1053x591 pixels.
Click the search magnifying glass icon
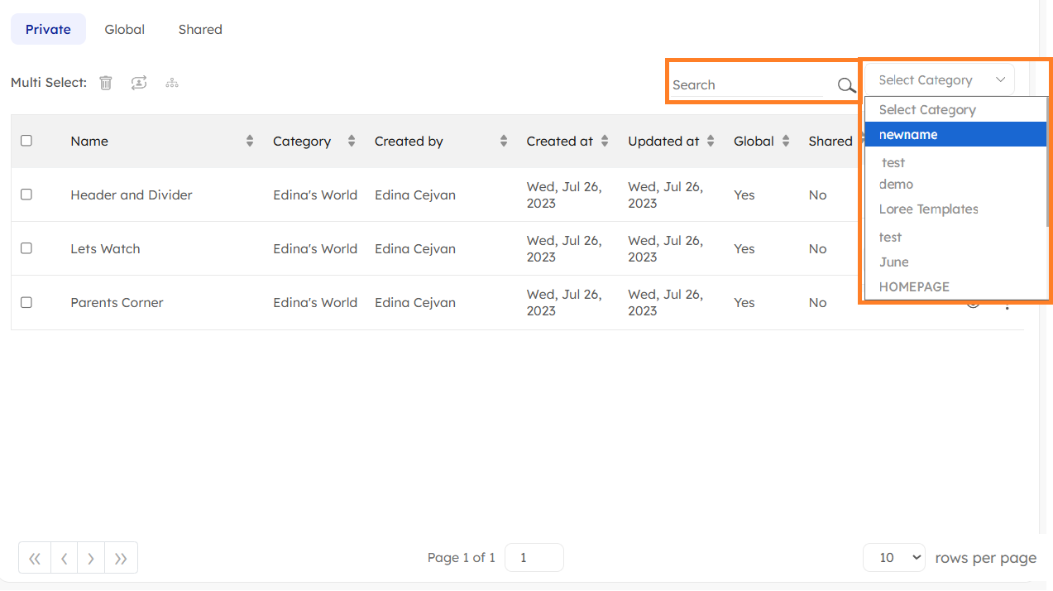[x=846, y=85]
